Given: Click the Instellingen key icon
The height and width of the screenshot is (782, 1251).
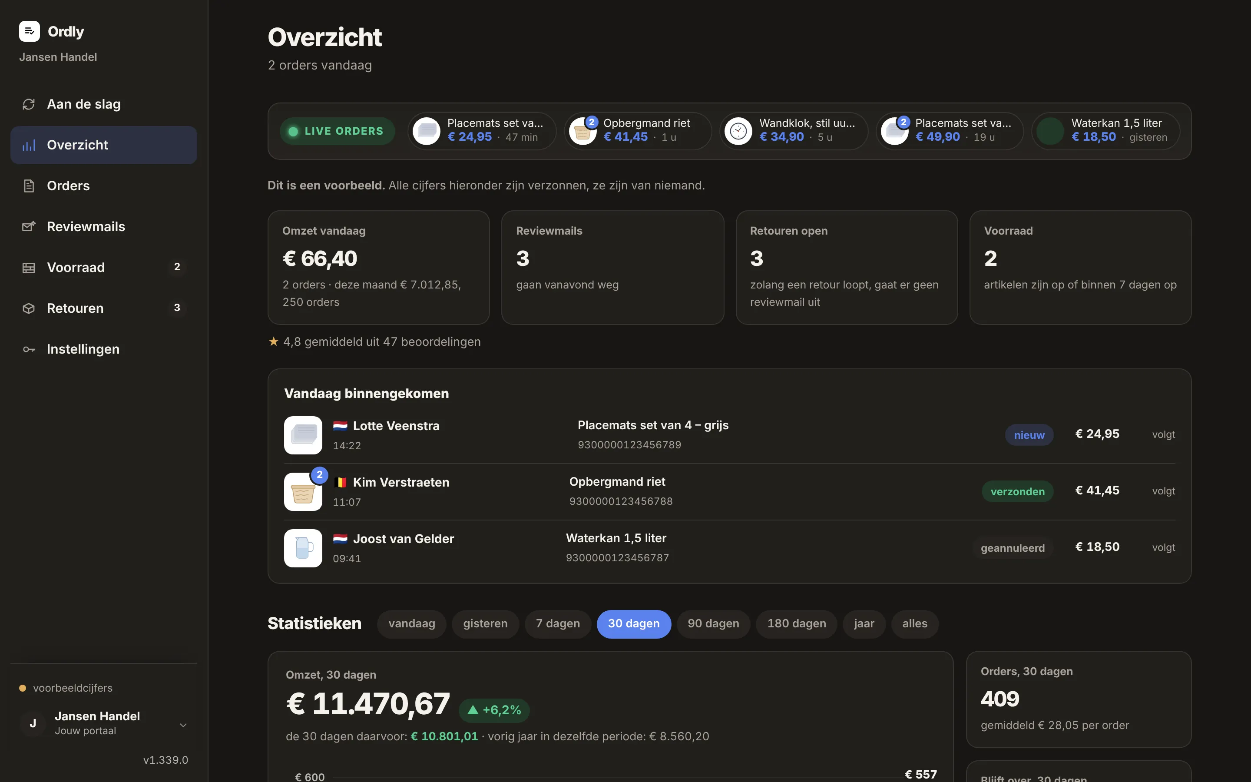Looking at the screenshot, I should pyautogui.click(x=29, y=349).
